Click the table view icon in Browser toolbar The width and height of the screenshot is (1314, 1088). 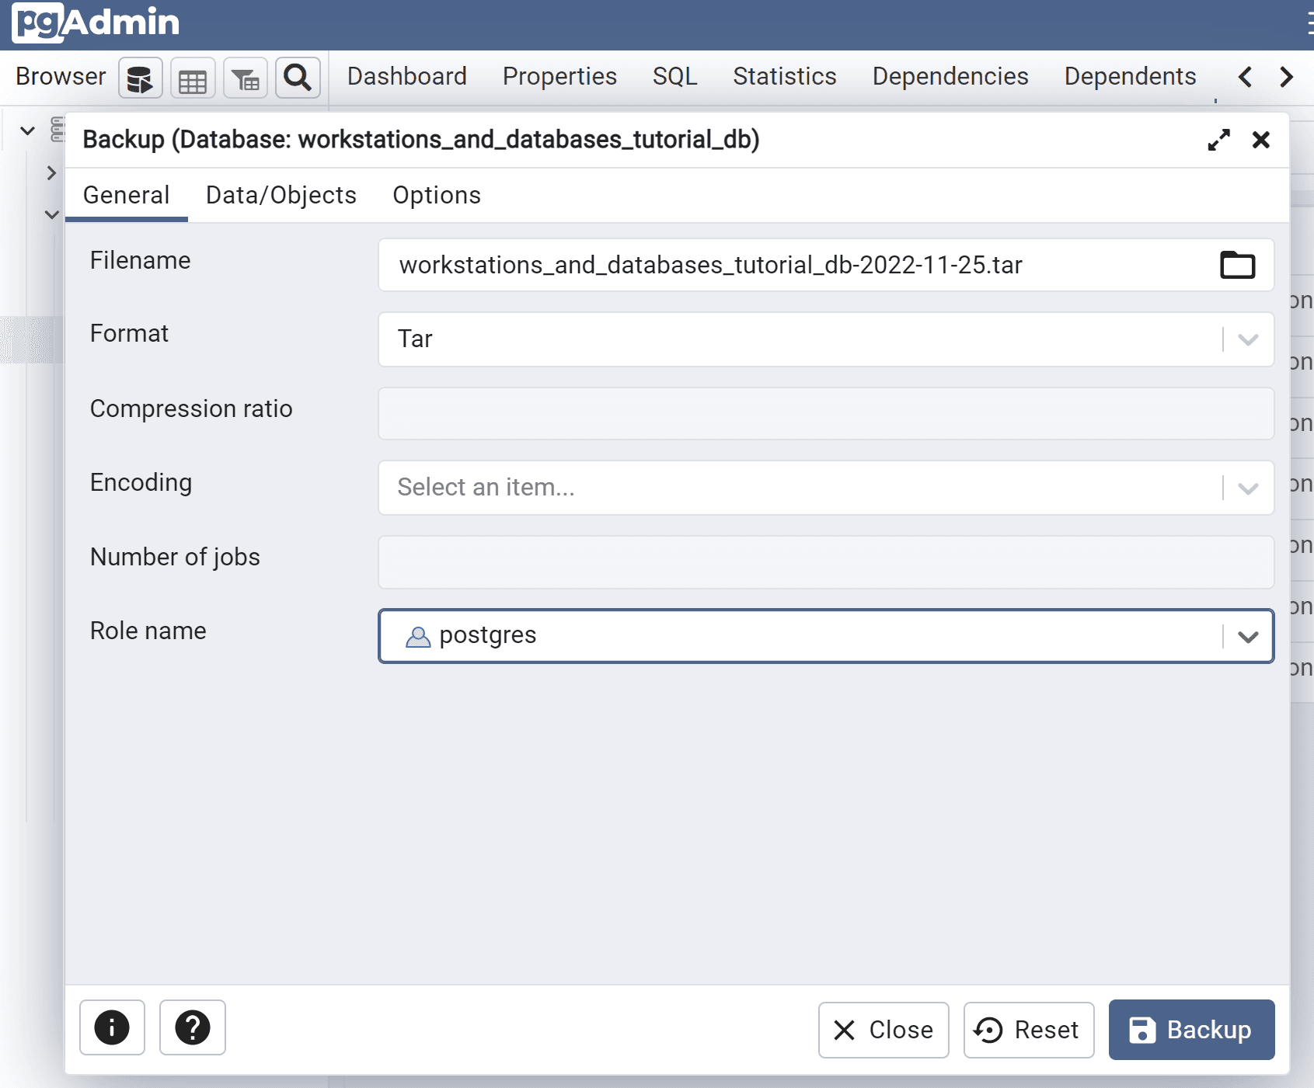pyautogui.click(x=193, y=78)
